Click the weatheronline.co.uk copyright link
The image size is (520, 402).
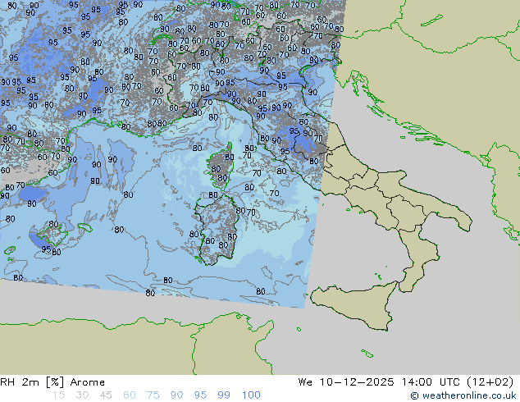(x=463, y=395)
